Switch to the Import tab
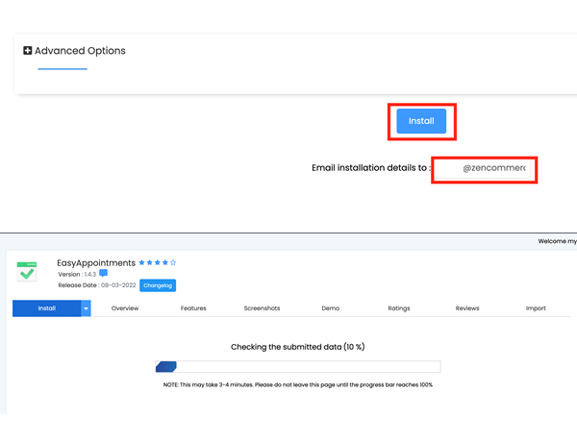This screenshot has width=577, height=442. 536,308
